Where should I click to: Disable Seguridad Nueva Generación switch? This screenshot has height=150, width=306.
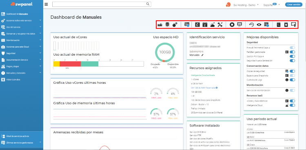(293, 61)
